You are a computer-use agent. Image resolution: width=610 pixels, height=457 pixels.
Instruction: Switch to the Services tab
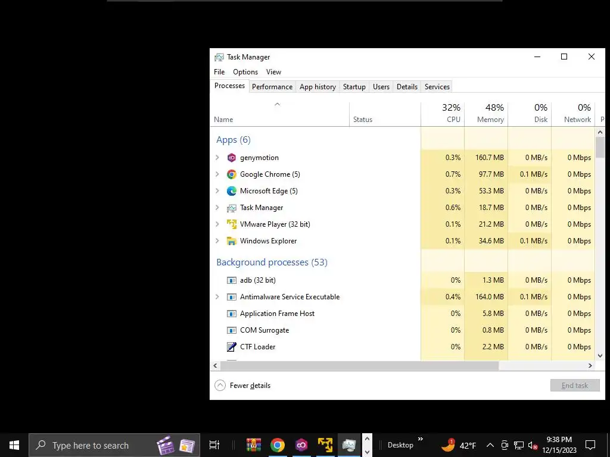[437, 87]
